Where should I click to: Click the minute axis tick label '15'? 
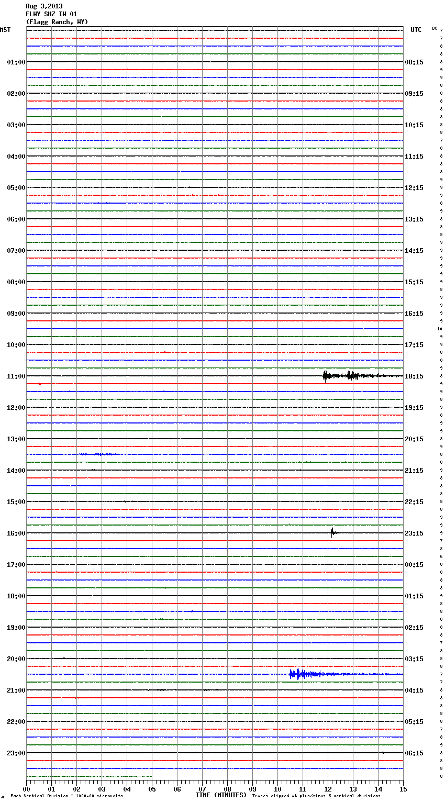403,789
